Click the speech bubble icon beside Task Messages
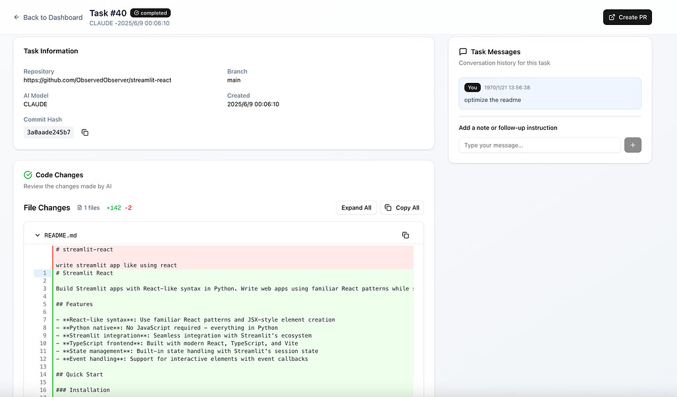677x397 pixels. [x=463, y=52]
